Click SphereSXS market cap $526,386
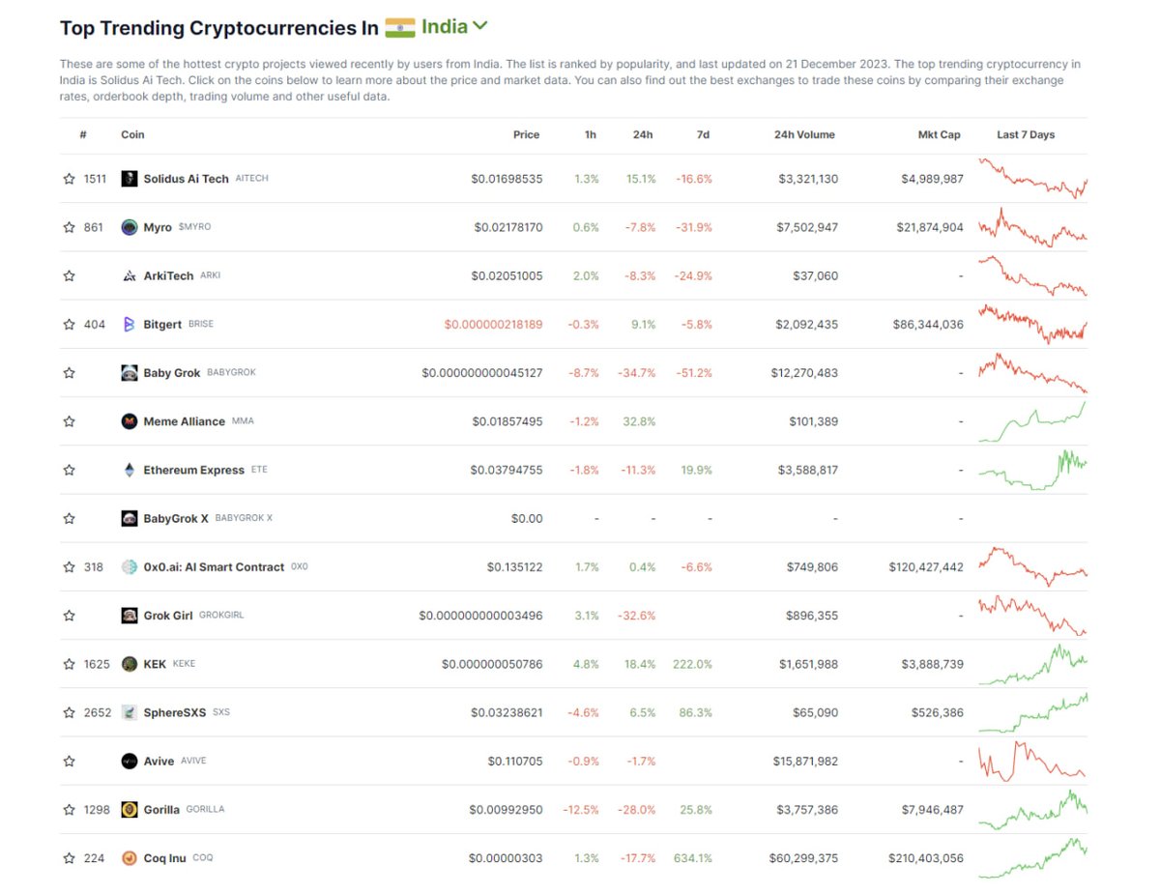 click(x=937, y=712)
